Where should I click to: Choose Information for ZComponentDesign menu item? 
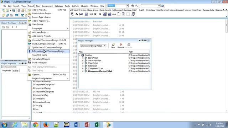pos(48,51)
